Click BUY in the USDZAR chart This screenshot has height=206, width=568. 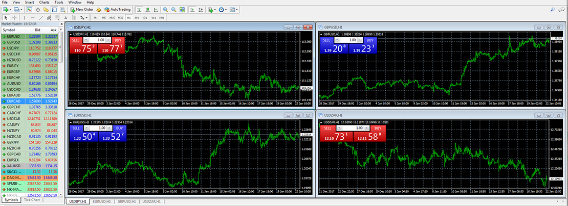click(x=378, y=128)
